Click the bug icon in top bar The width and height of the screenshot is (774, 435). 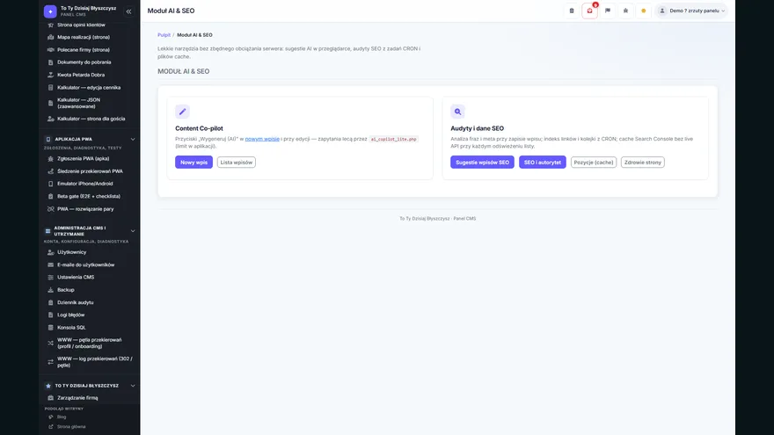pos(625,11)
